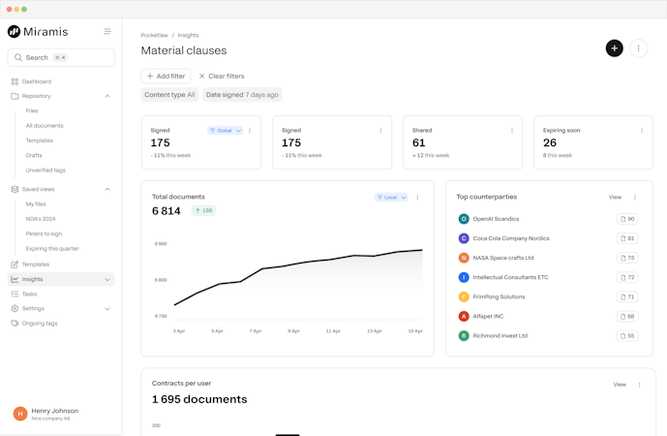The height and width of the screenshot is (436, 667).
Task: Open Tasks in the sidebar
Action: click(x=29, y=295)
